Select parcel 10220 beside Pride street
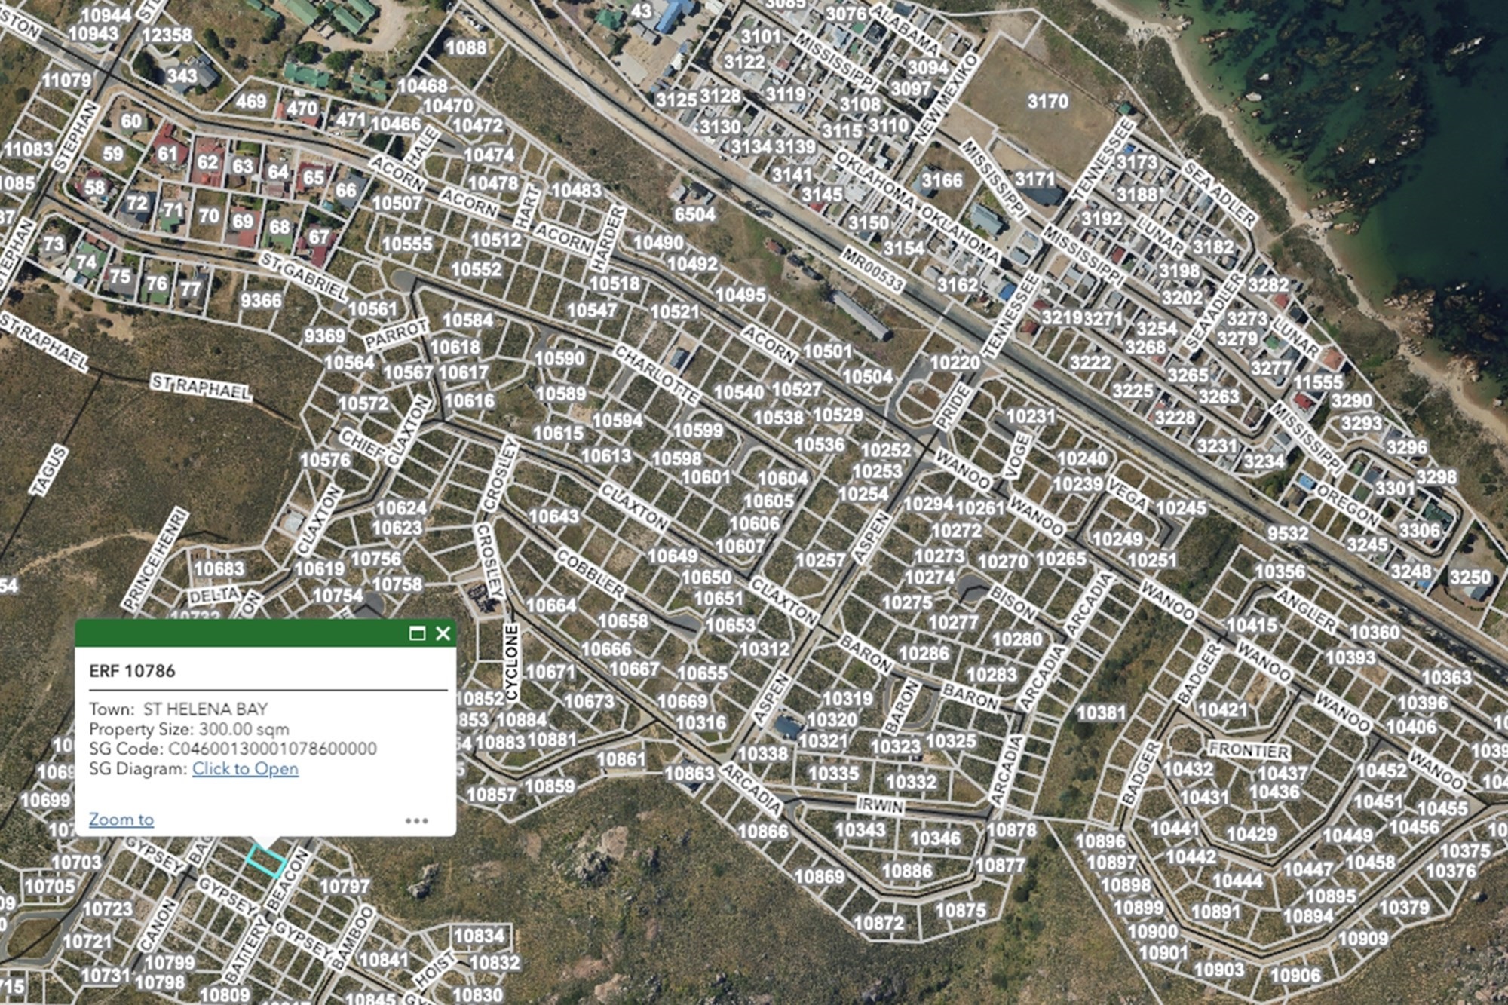This screenshot has width=1508, height=1005. coord(955,363)
